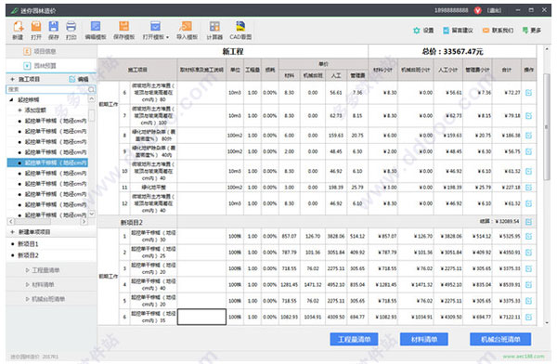
Task: Click the 保存模板 icon
Action: click(x=124, y=26)
